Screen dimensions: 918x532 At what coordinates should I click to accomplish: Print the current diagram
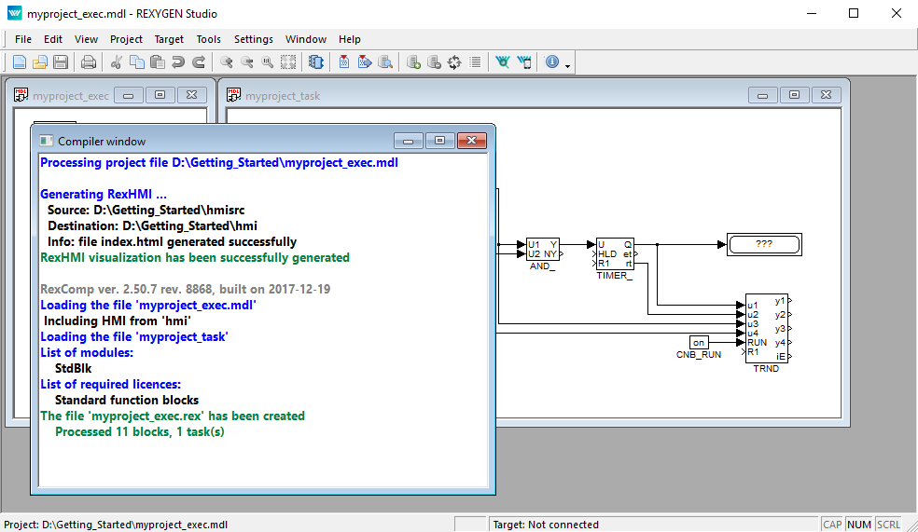(89, 62)
